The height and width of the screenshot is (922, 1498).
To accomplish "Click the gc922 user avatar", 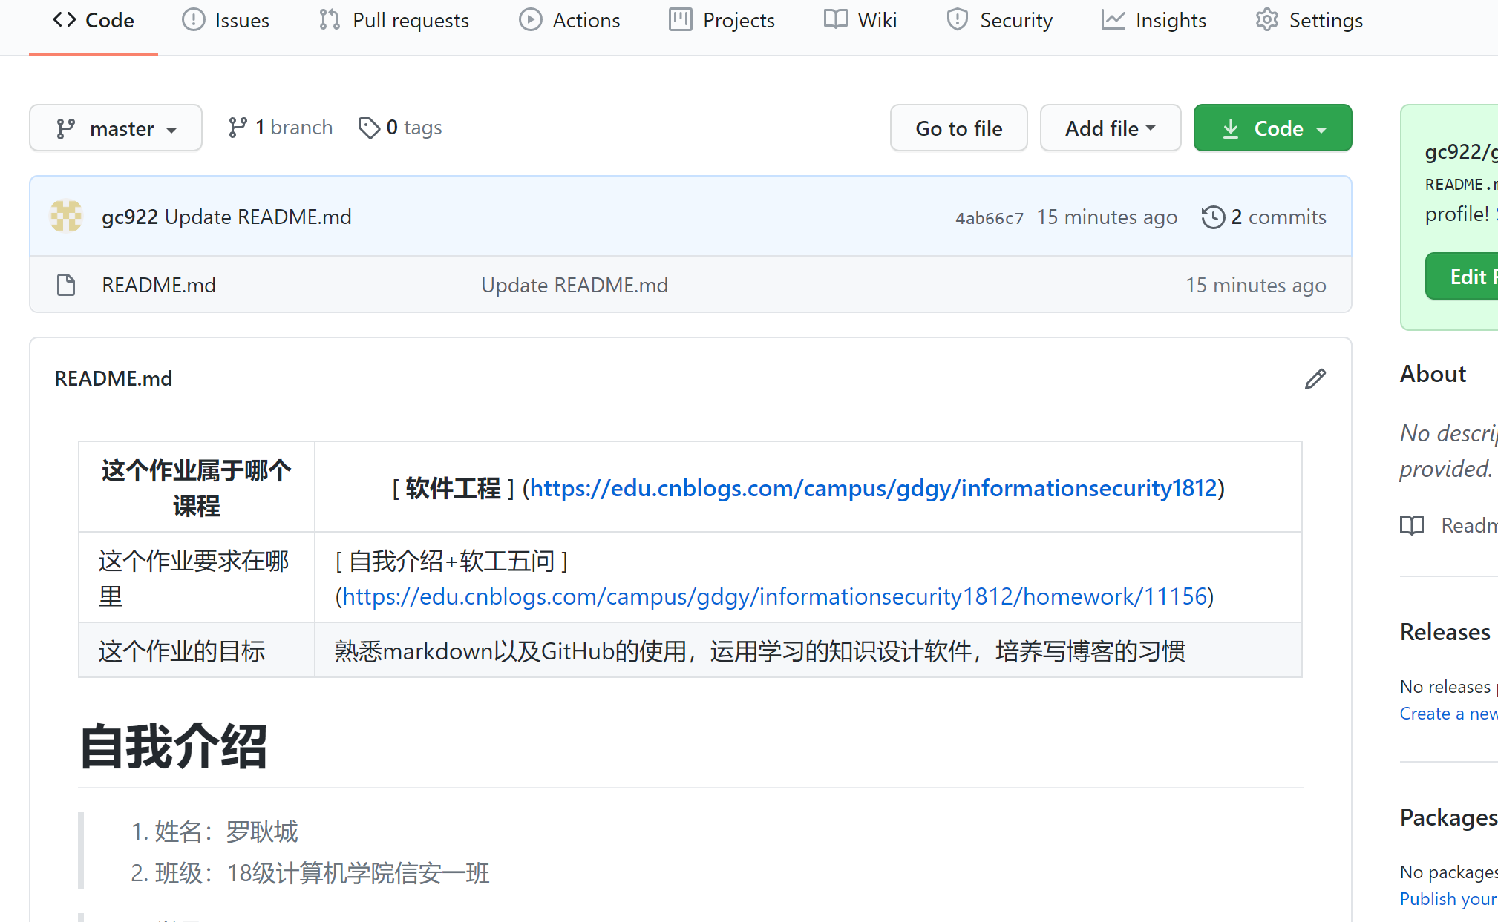I will click(x=66, y=217).
